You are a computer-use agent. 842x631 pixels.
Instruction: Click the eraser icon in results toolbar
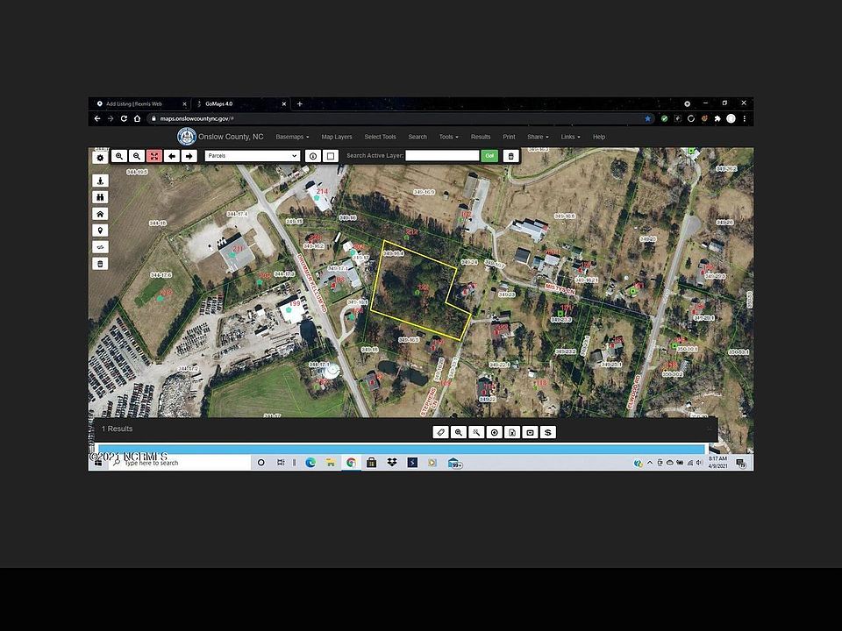click(440, 432)
